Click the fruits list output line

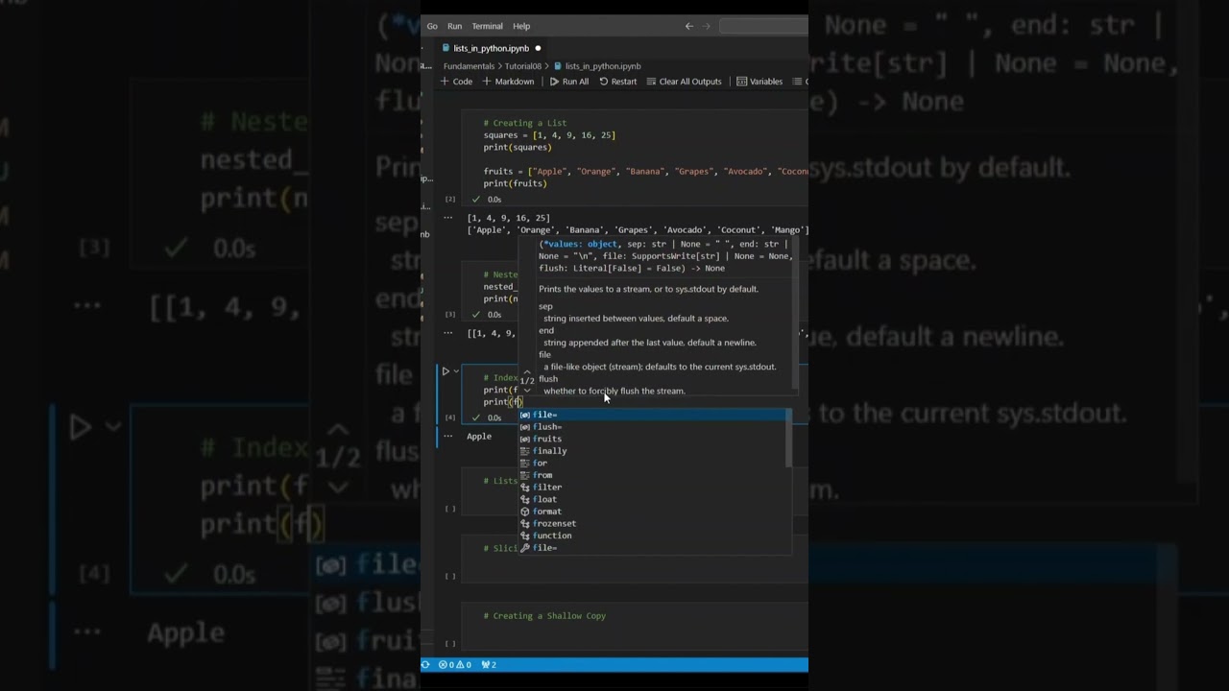tap(638, 230)
